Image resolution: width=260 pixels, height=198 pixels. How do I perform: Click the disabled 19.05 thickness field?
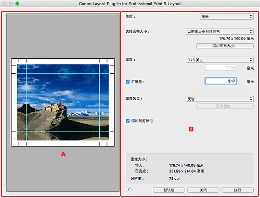pos(221,68)
